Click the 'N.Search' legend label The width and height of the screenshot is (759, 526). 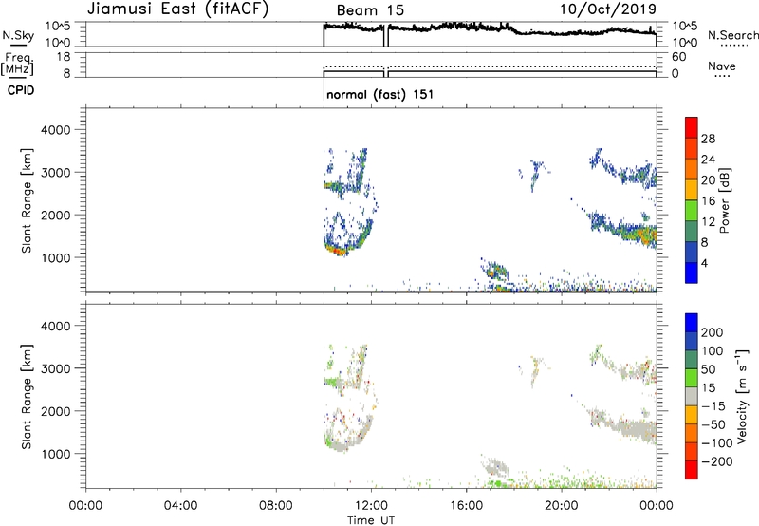[x=732, y=35]
